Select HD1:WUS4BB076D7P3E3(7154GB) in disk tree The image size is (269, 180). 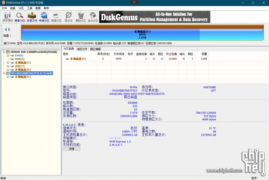(x=32, y=73)
